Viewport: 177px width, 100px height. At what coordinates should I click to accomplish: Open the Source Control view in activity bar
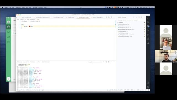click(148, 26)
